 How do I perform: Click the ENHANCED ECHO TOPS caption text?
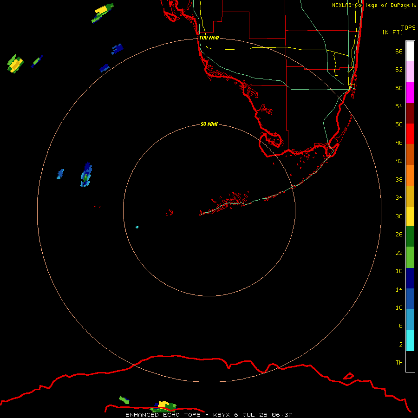pyautogui.click(x=163, y=415)
